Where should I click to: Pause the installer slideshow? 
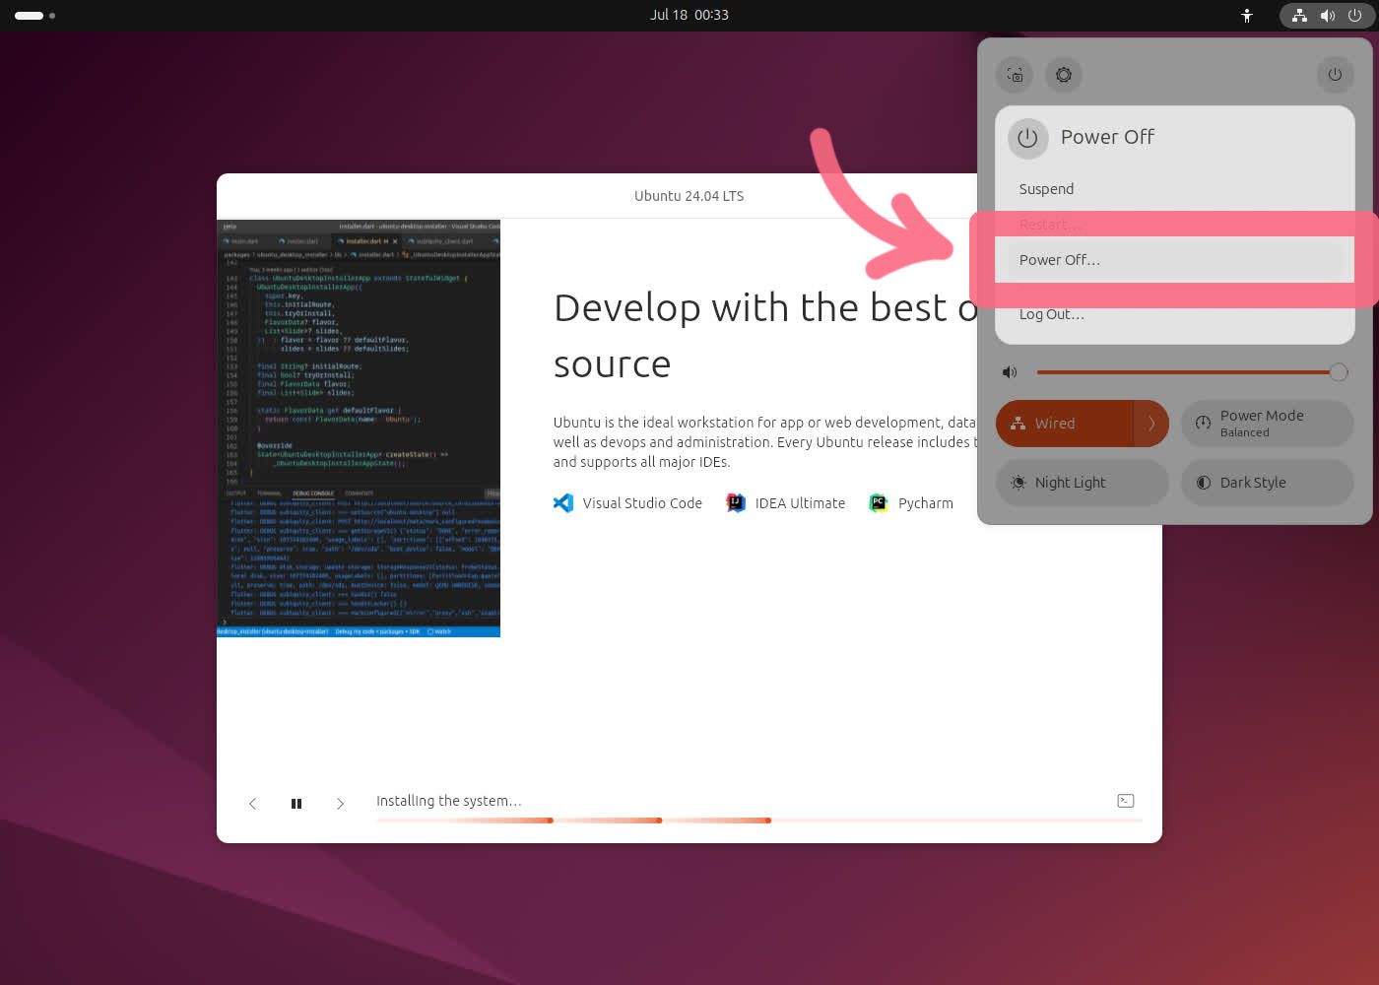point(296,804)
